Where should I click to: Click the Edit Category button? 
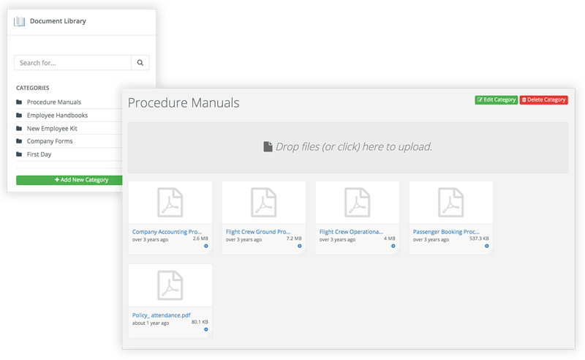(x=497, y=100)
